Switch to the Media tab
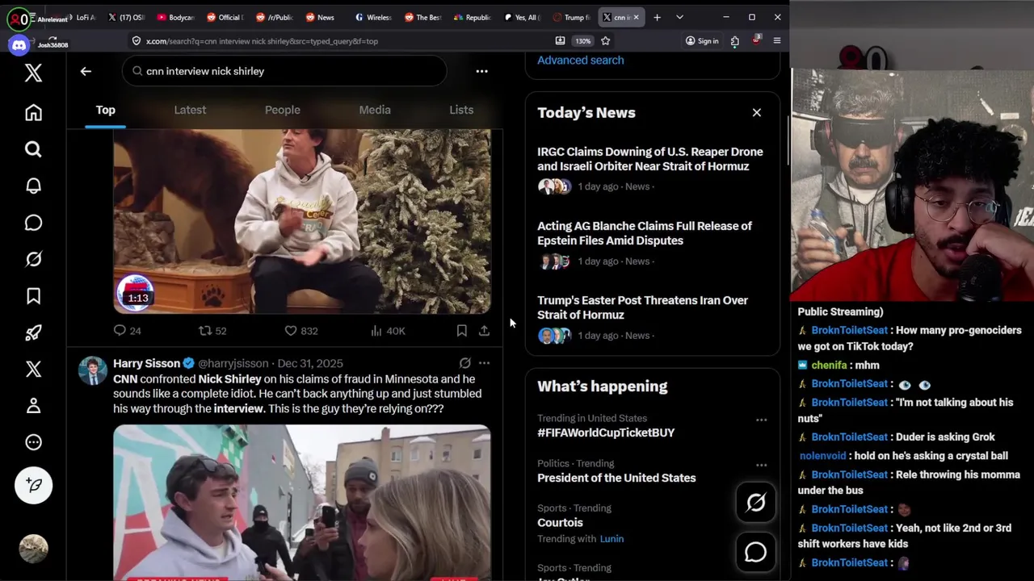 375,111
